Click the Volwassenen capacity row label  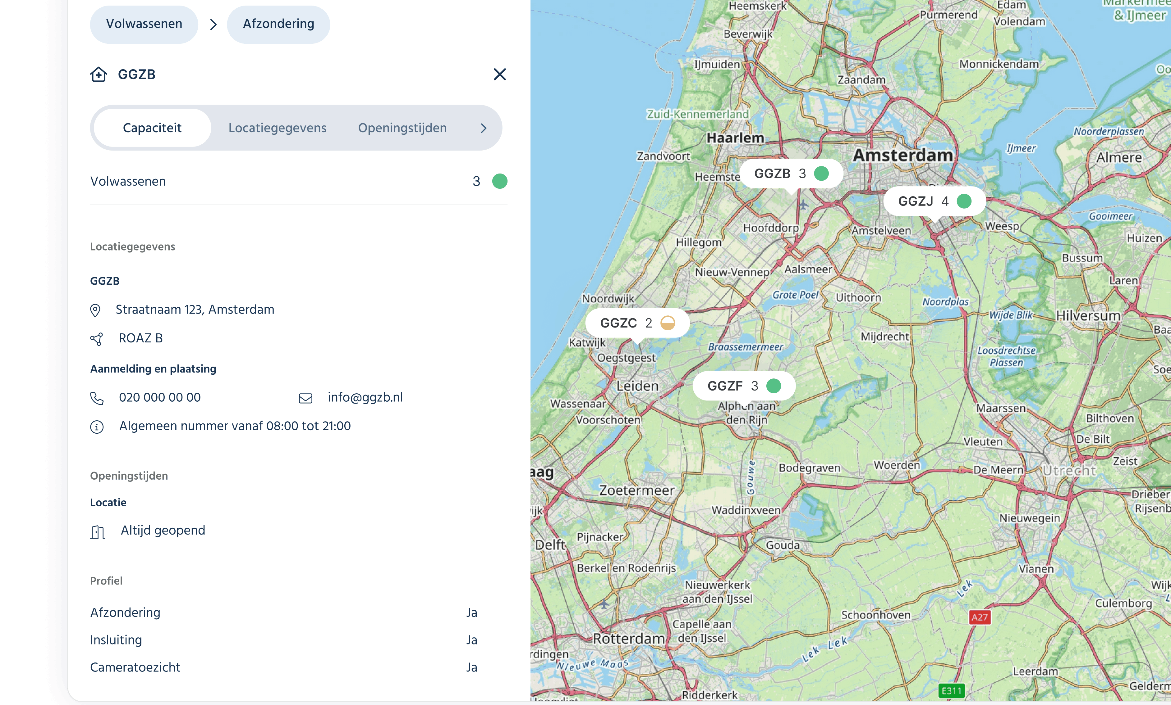pos(128,181)
